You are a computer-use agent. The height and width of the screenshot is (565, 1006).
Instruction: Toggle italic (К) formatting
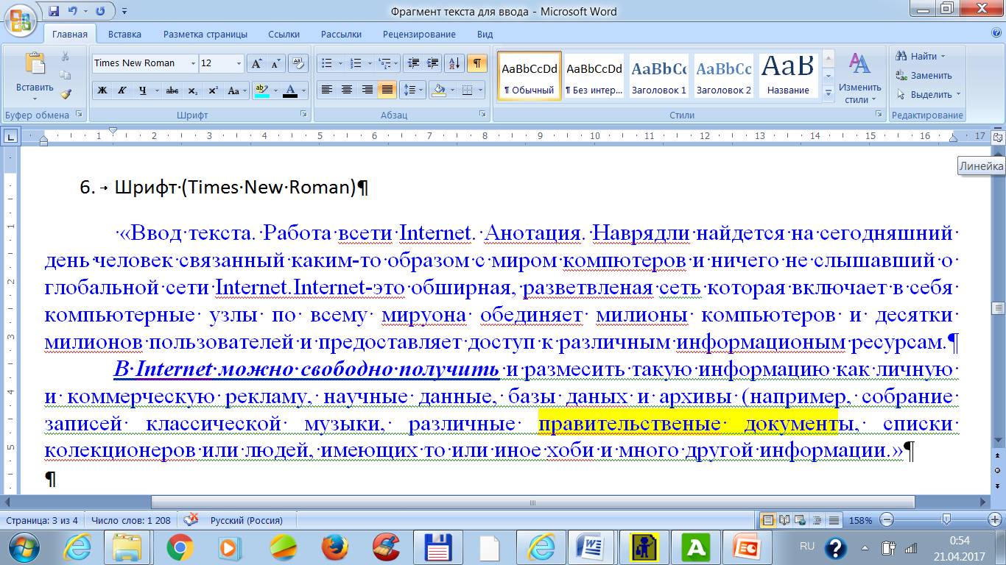[122, 90]
